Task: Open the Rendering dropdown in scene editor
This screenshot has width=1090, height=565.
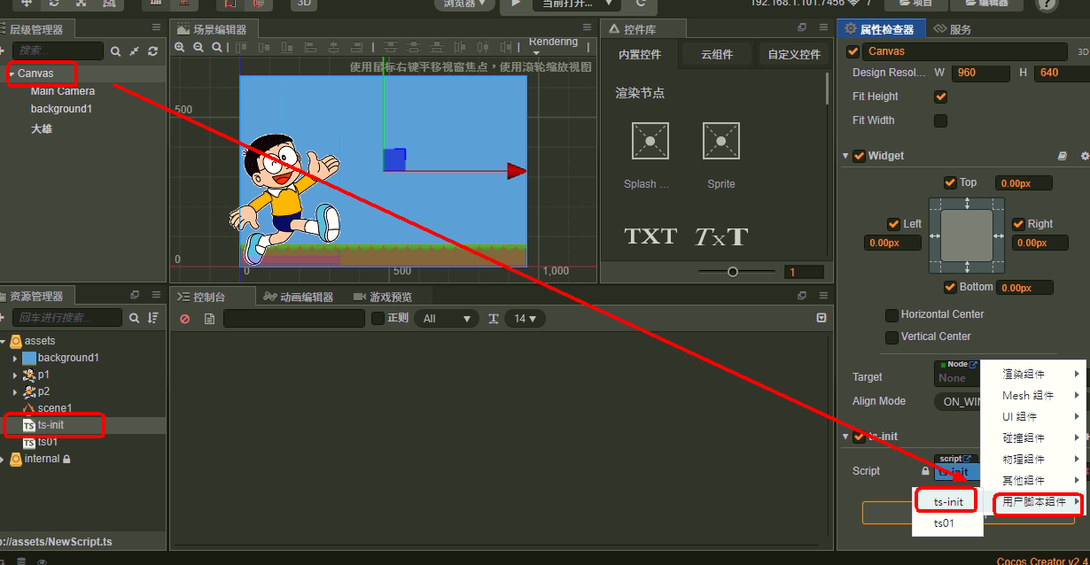Action: (553, 45)
